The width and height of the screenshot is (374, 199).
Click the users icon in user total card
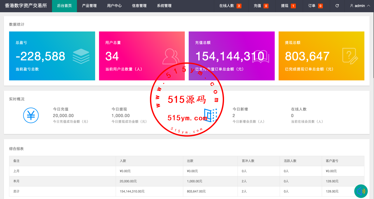point(171,56)
